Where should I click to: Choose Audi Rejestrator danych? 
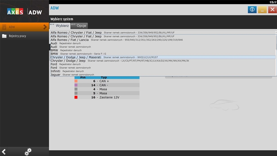pyautogui.click(x=163, y=43)
